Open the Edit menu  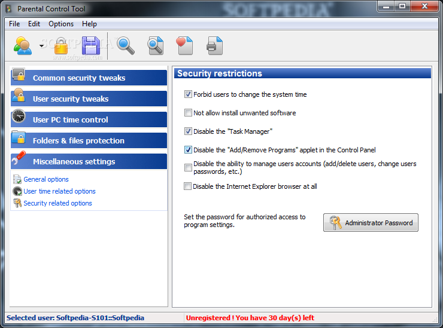coord(34,24)
